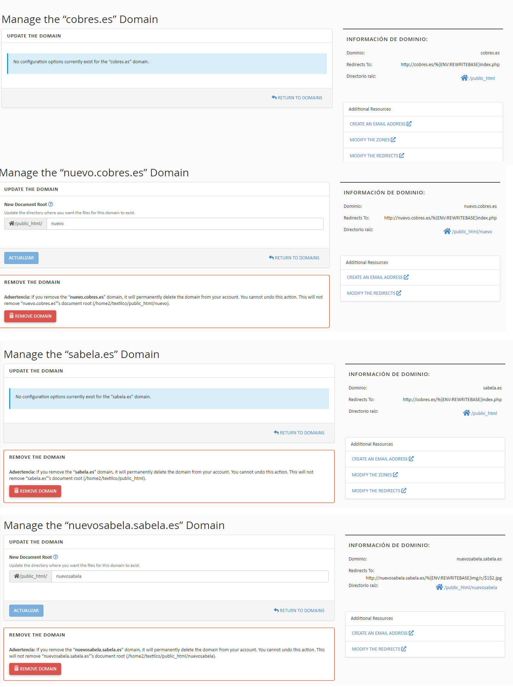The height and width of the screenshot is (687, 513).
Task: Click trash icon on nuevo.cobres.es Remove Domain
Action: click(11, 316)
